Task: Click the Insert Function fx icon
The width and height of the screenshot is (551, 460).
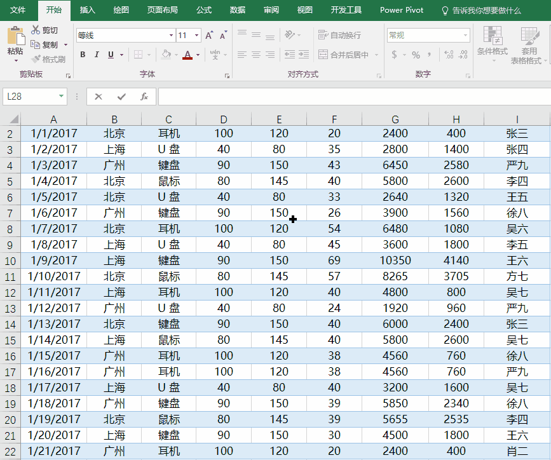Action: coord(144,97)
